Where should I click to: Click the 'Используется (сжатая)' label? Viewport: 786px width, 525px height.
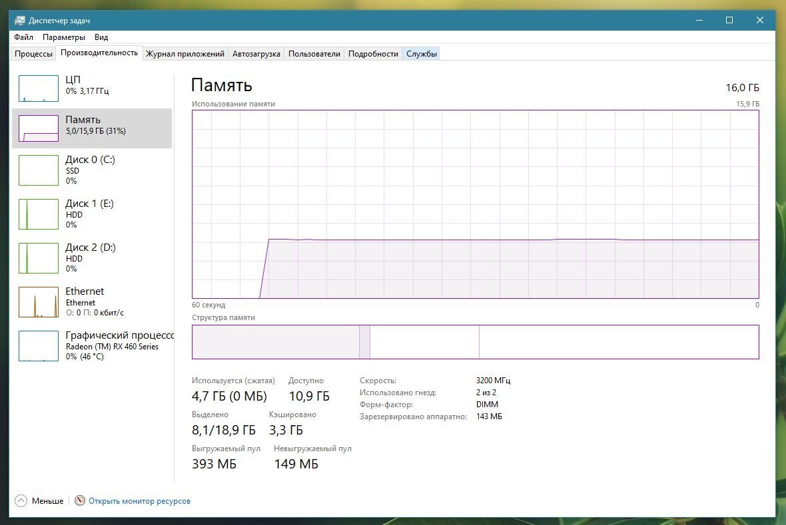click(233, 381)
